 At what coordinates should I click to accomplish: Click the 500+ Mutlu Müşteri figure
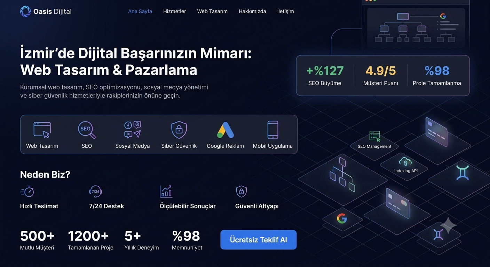[x=37, y=240]
